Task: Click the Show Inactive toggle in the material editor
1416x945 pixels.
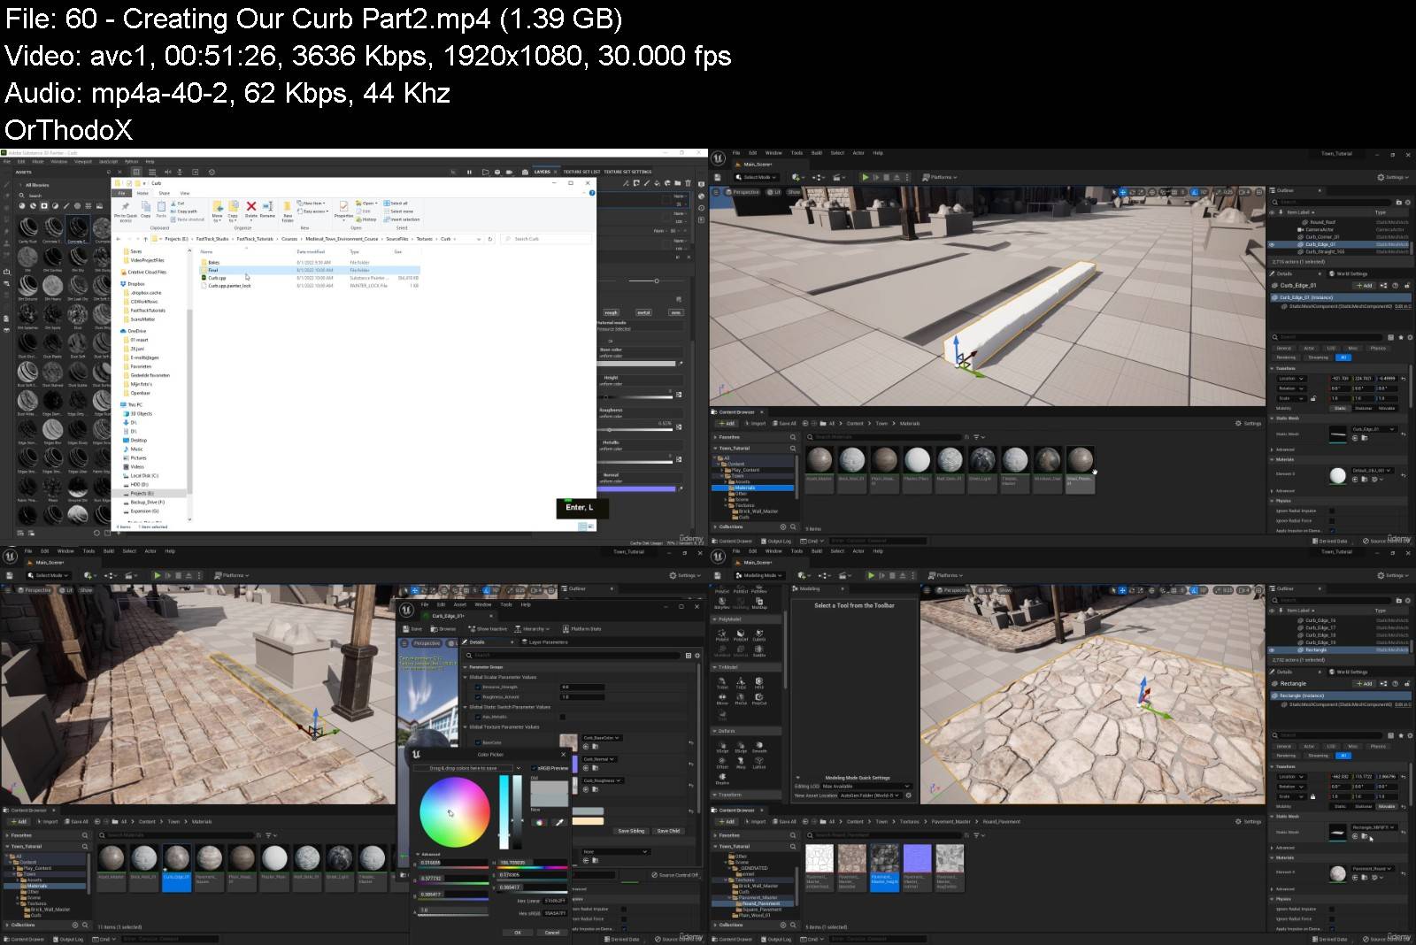Action: point(488,629)
